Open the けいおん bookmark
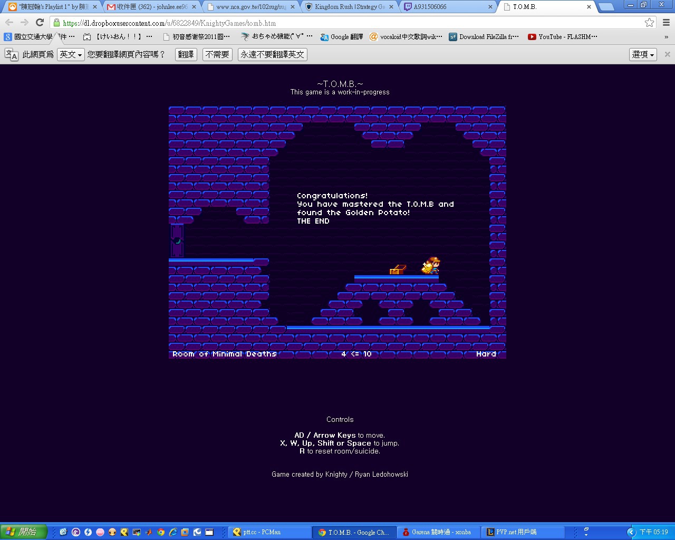Image resolution: width=675 pixels, height=540 pixels. [x=118, y=37]
